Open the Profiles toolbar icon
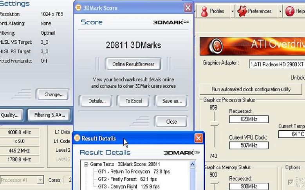305x190 pixels. point(204,12)
